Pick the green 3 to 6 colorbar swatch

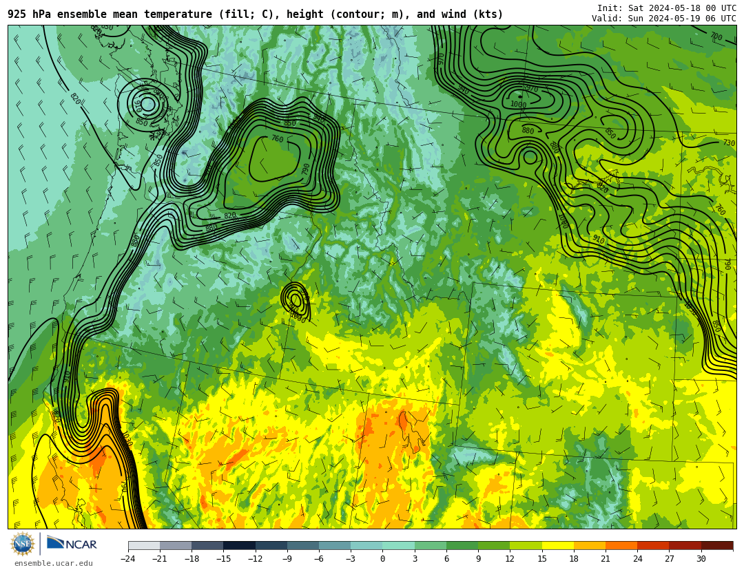coord(431,545)
